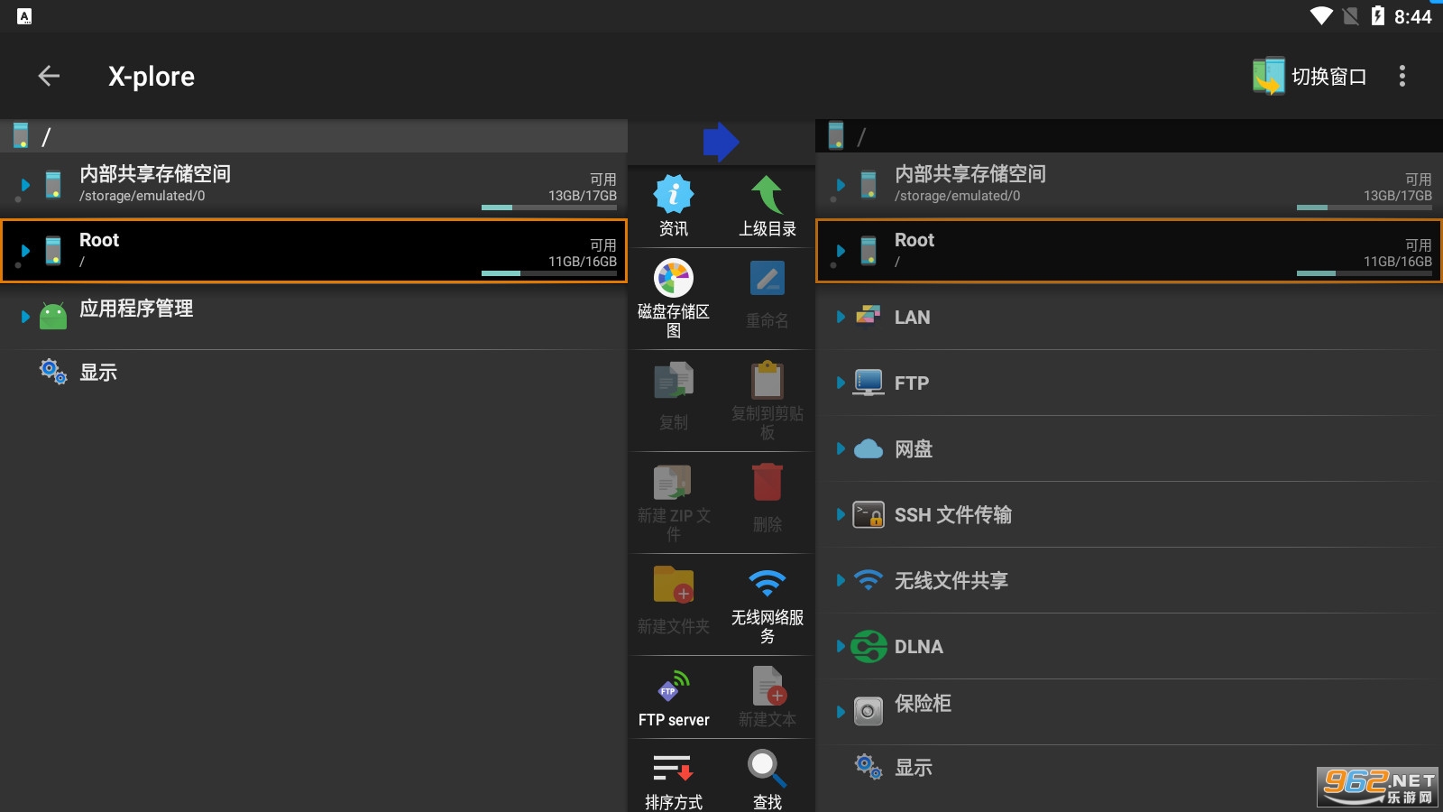
Task: Select right pane Root label
Action: tap(915, 240)
